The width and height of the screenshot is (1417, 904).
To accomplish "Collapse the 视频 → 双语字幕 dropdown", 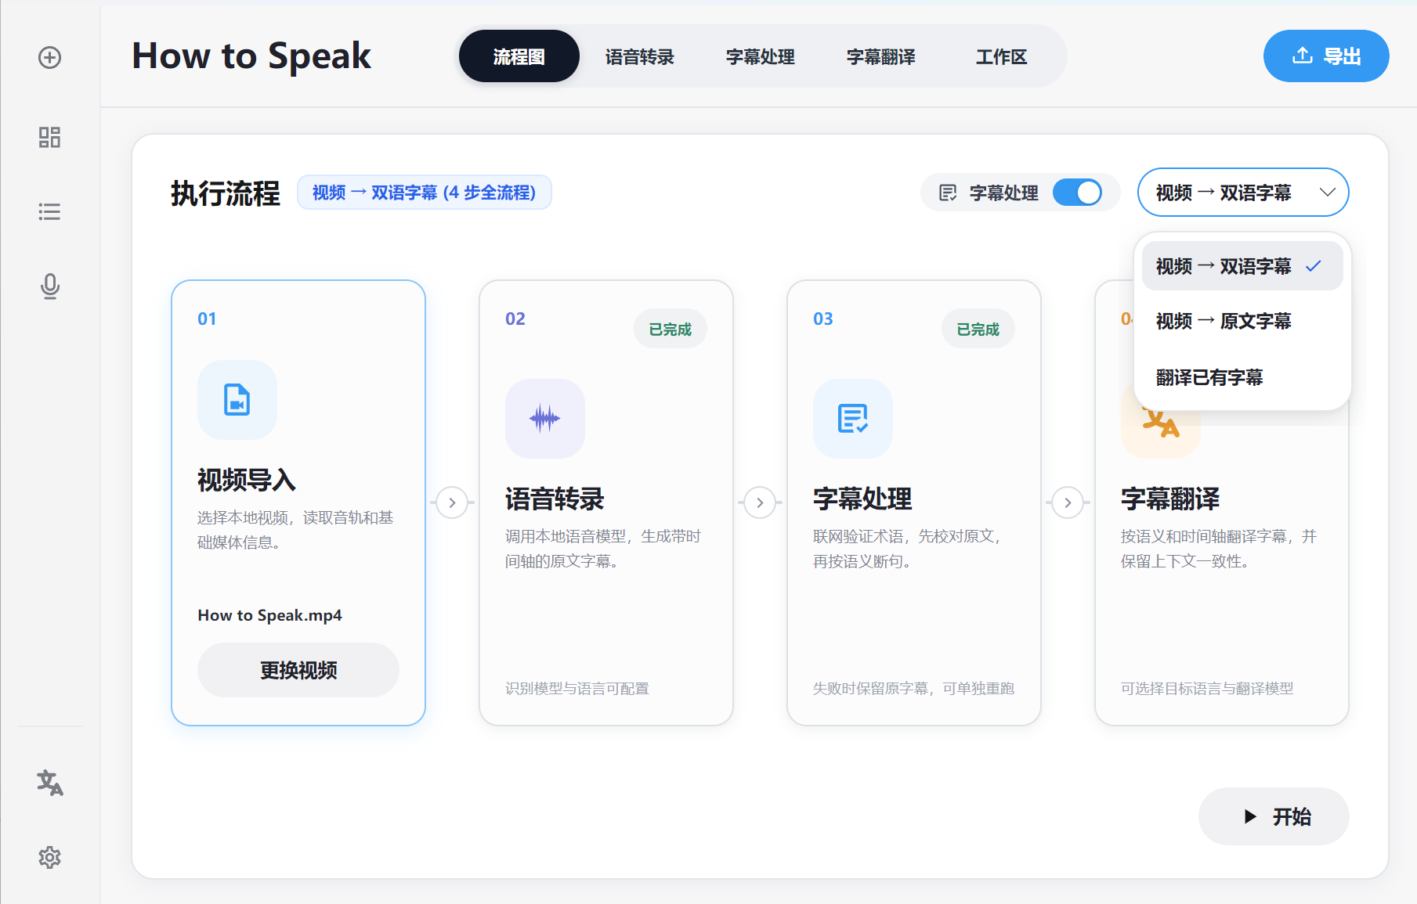I will pos(1242,193).
